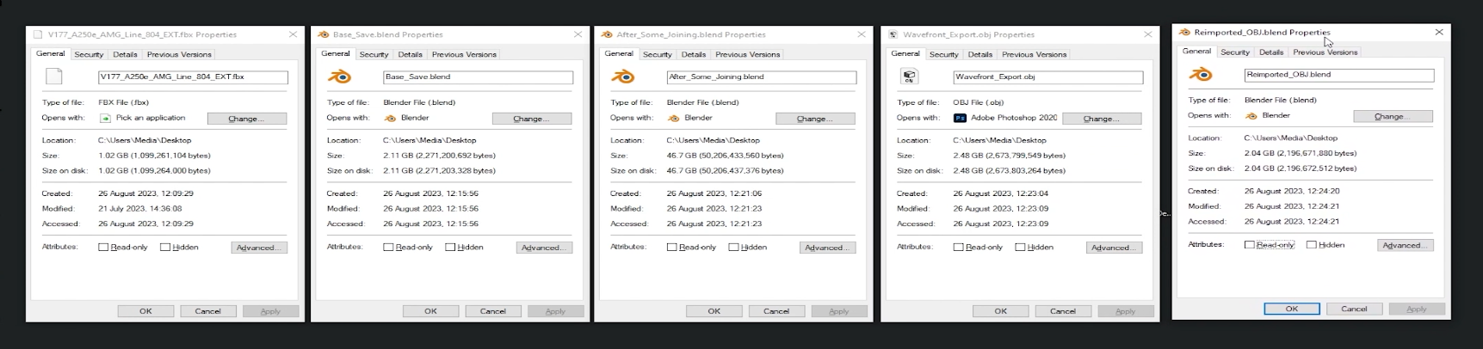The height and width of the screenshot is (349, 1483).
Task: Set Hidden on Reimported_OBJ.blend
Action: [1312, 244]
